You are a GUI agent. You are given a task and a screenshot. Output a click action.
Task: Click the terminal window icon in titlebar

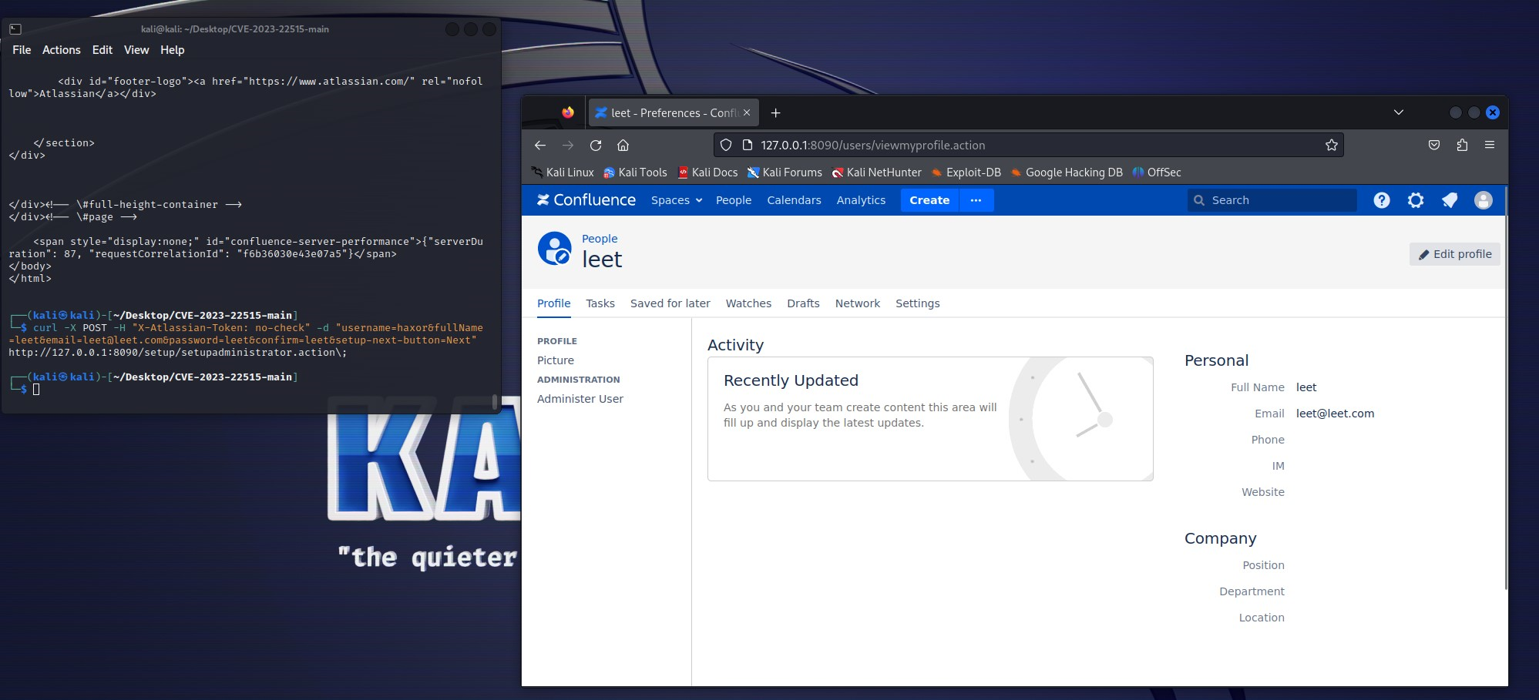pos(15,29)
